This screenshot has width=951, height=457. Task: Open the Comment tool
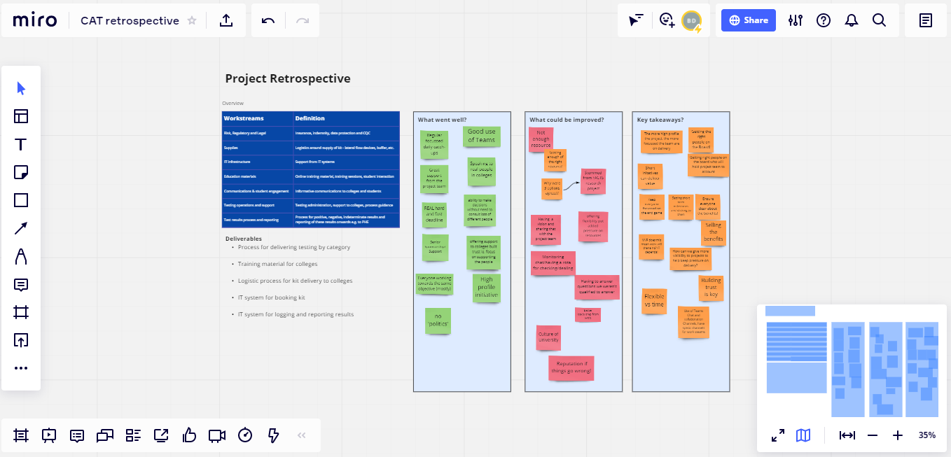pyautogui.click(x=21, y=284)
